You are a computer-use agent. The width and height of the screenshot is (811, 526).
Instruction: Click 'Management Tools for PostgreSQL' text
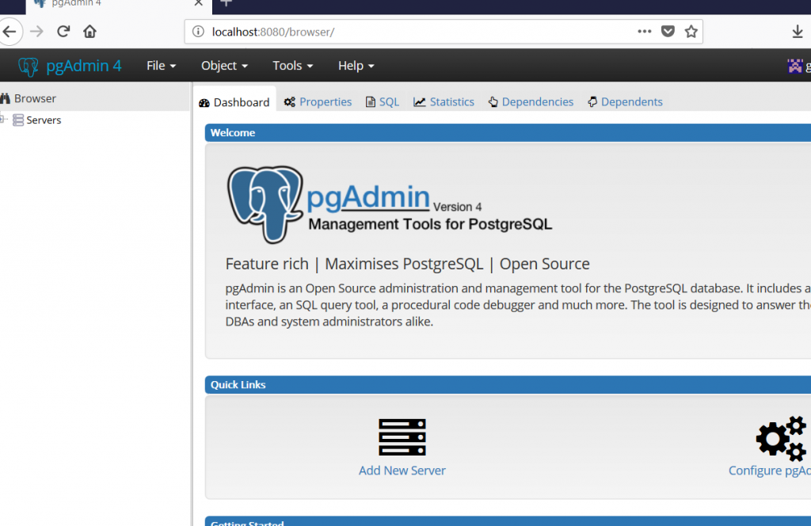click(430, 224)
